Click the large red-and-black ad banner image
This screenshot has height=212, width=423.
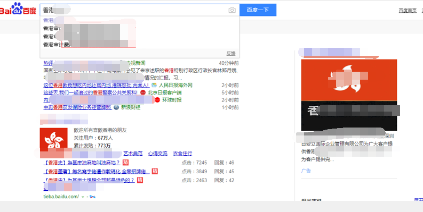coord(349,95)
